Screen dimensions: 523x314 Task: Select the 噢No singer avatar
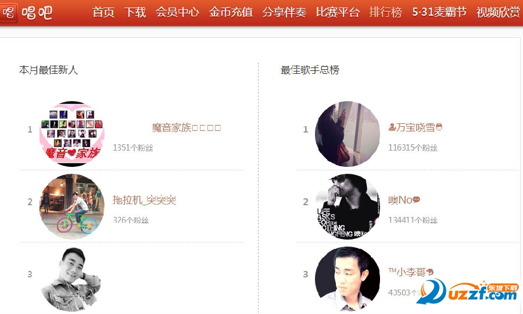point(348,206)
